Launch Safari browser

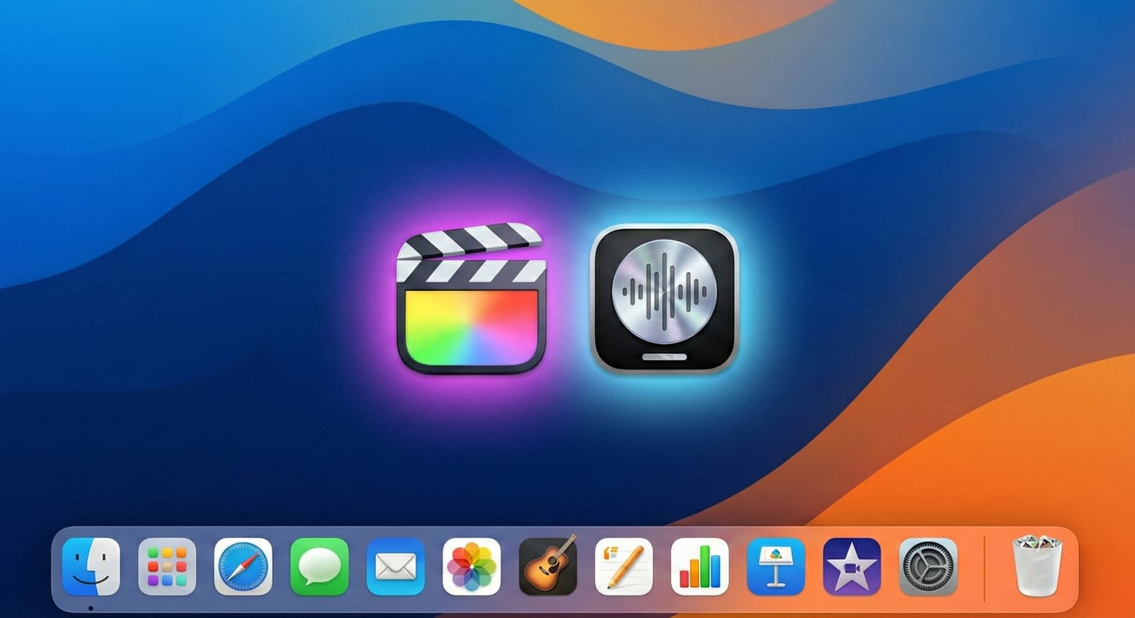pyautogui.click(x=244, y=567)
